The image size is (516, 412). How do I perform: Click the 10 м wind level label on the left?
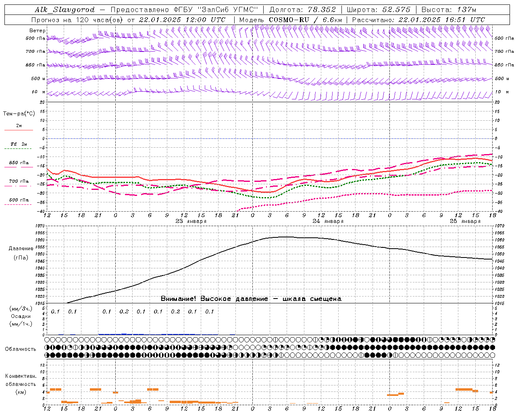tap(39, 92)
